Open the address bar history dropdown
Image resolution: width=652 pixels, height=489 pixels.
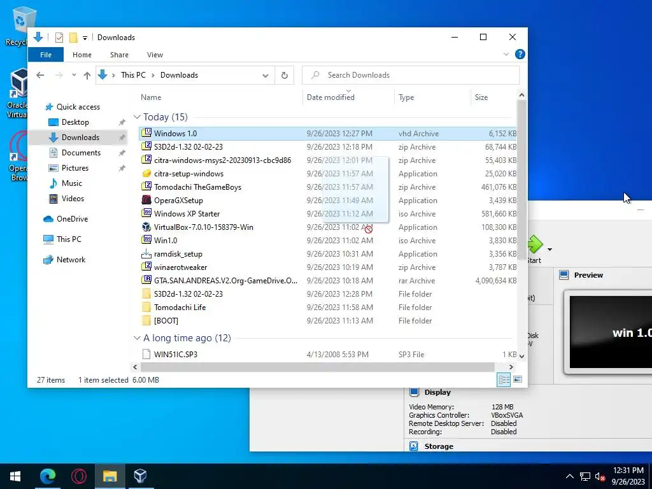tap(266, 75)
